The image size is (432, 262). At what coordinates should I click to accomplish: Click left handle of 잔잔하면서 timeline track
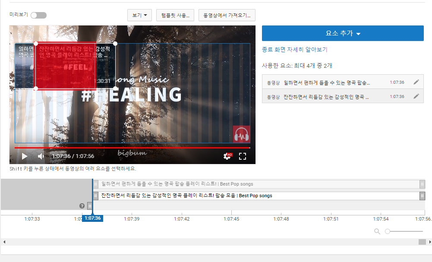tap(96, 196)
